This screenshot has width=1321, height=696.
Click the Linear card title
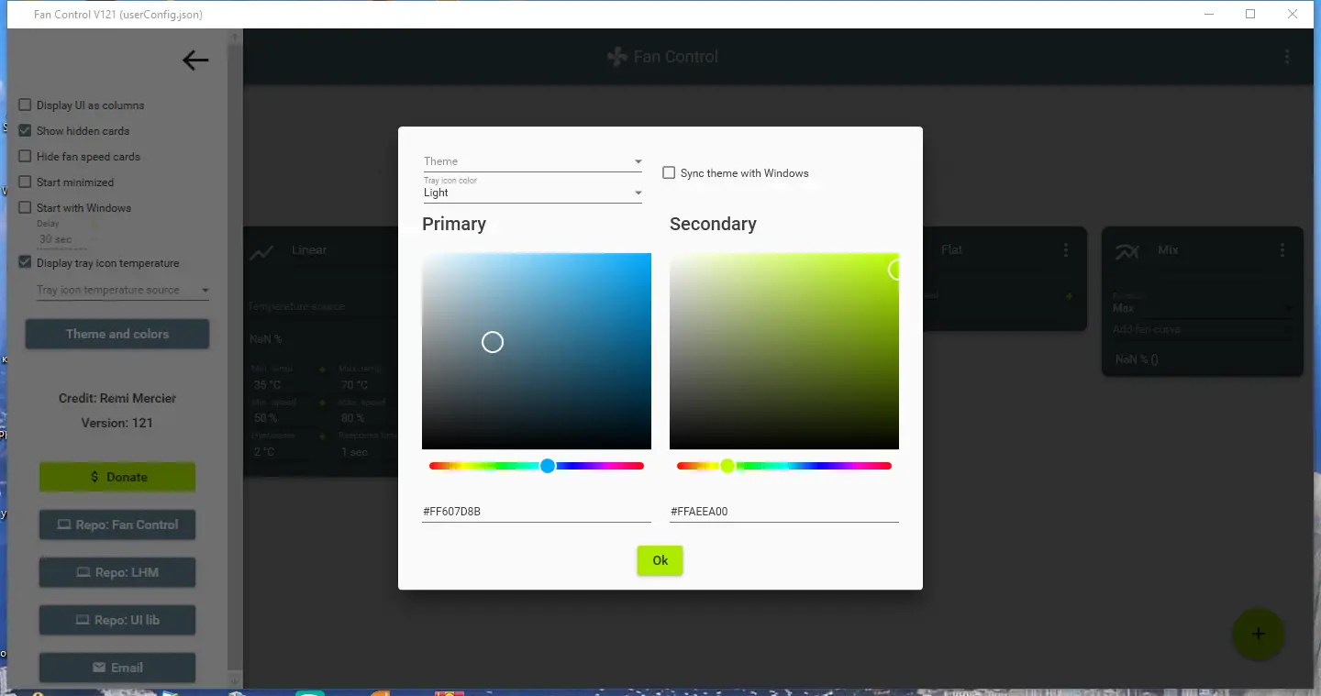pos(309,249)
